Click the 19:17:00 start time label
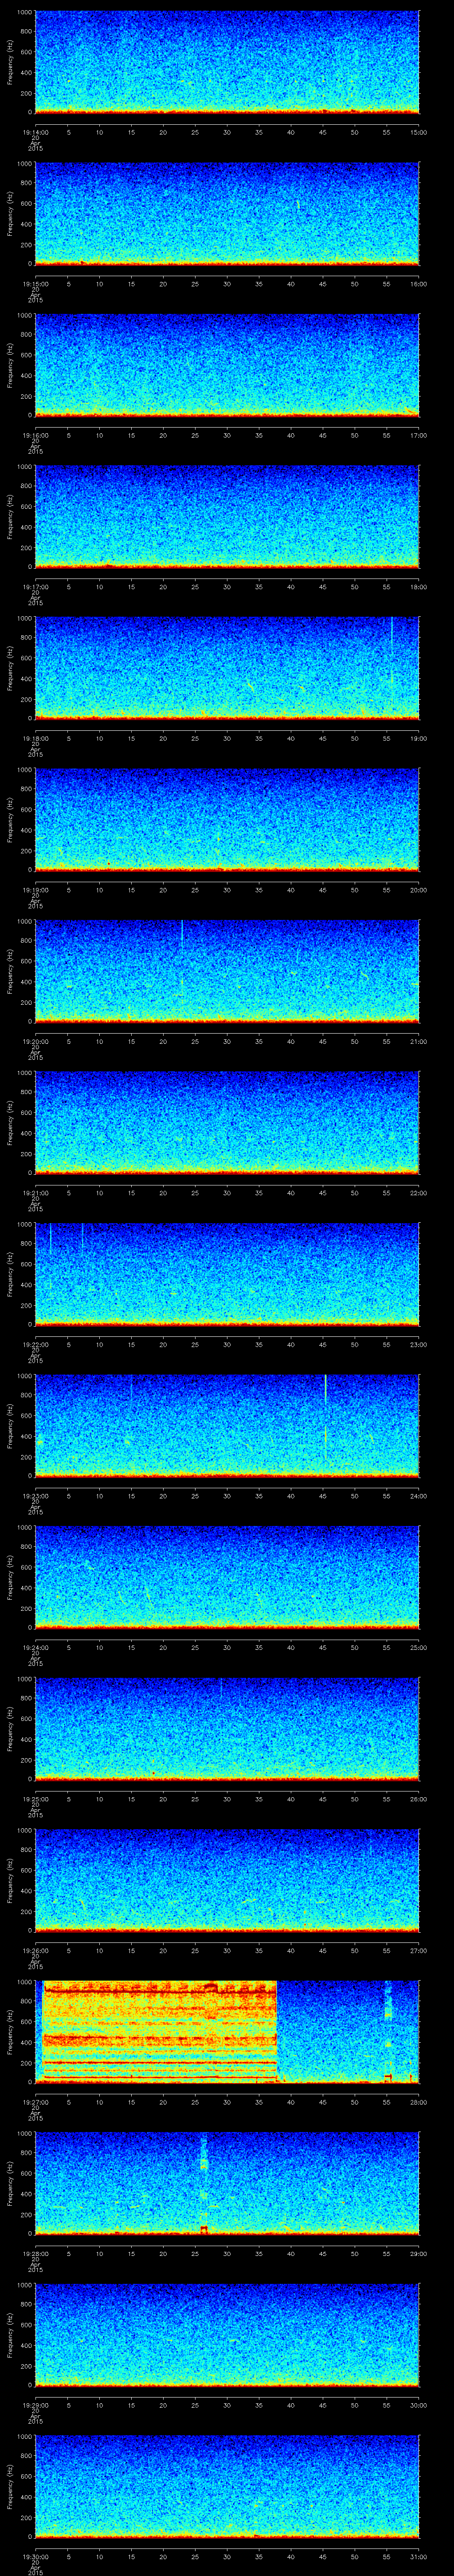This screenshot has height=2576, width=454. (x=35, y=587)
